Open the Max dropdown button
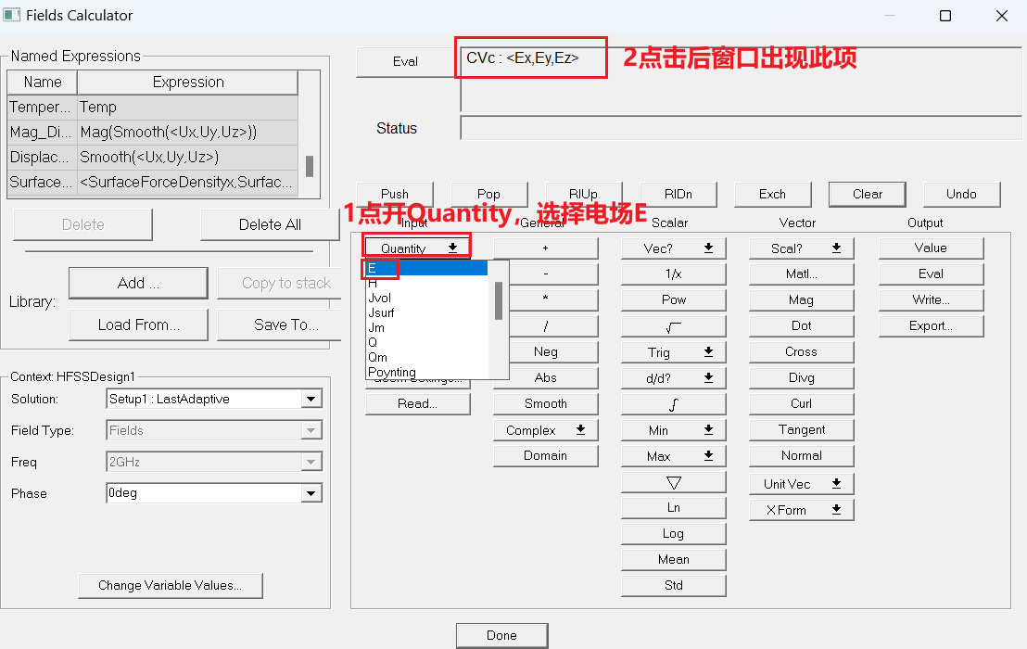 pos(673,456)
